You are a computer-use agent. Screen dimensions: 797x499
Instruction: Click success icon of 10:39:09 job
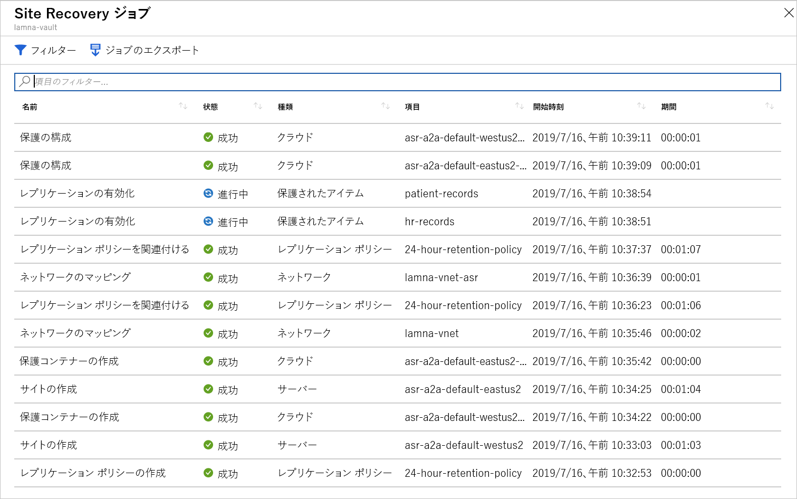point(208,165)
